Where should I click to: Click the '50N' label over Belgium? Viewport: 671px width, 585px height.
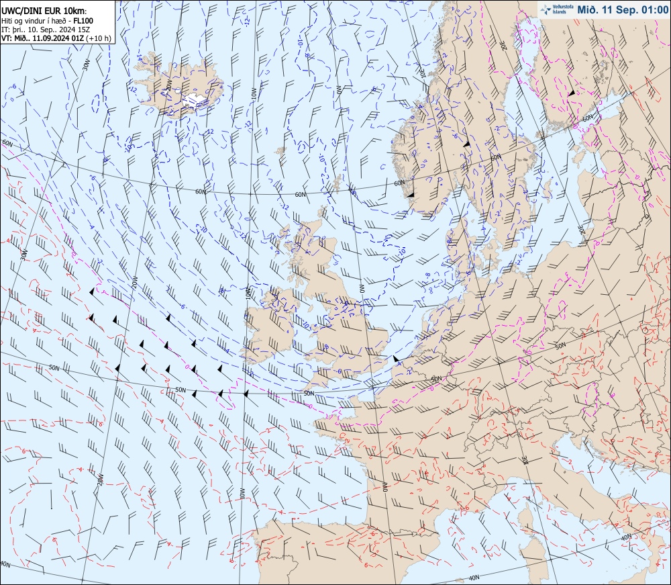[436, 379]
